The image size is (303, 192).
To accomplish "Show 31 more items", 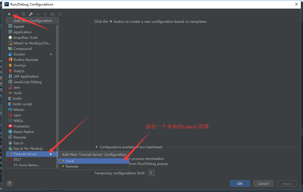I will pyautogui.click(x=31, y=165).
